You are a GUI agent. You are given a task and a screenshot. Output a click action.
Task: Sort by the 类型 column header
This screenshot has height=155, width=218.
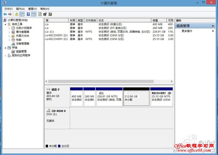click(x=80, y=20)
